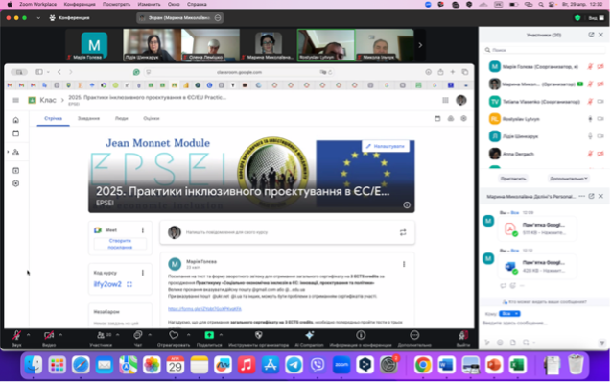Open Справка menu in macOS menu bar

click(197, 4)
